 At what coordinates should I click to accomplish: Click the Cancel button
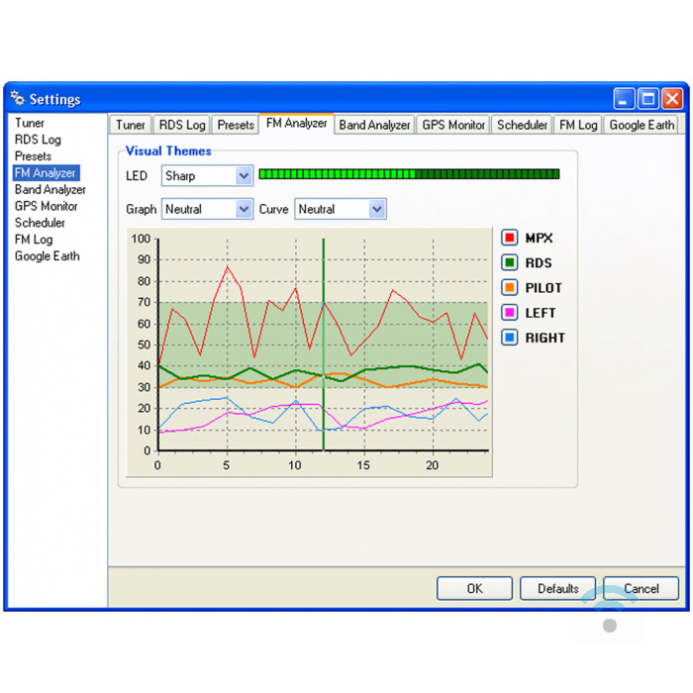[x=641, y=588]
